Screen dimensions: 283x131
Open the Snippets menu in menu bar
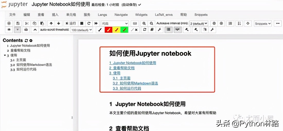pos(201,15)
